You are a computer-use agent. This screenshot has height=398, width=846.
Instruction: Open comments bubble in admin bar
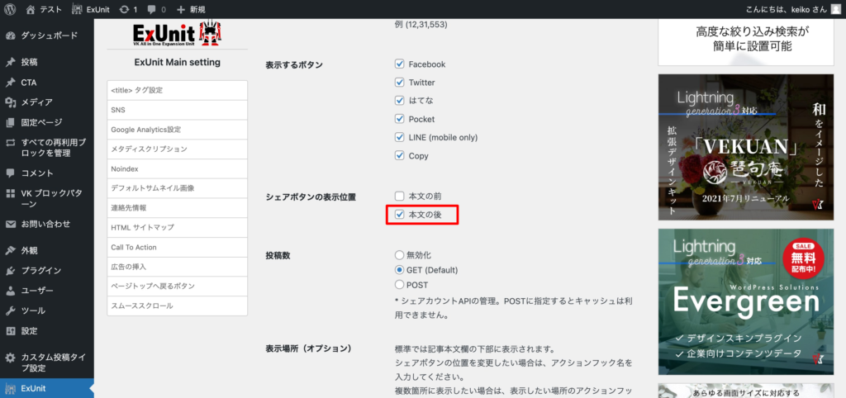[156, 9]
